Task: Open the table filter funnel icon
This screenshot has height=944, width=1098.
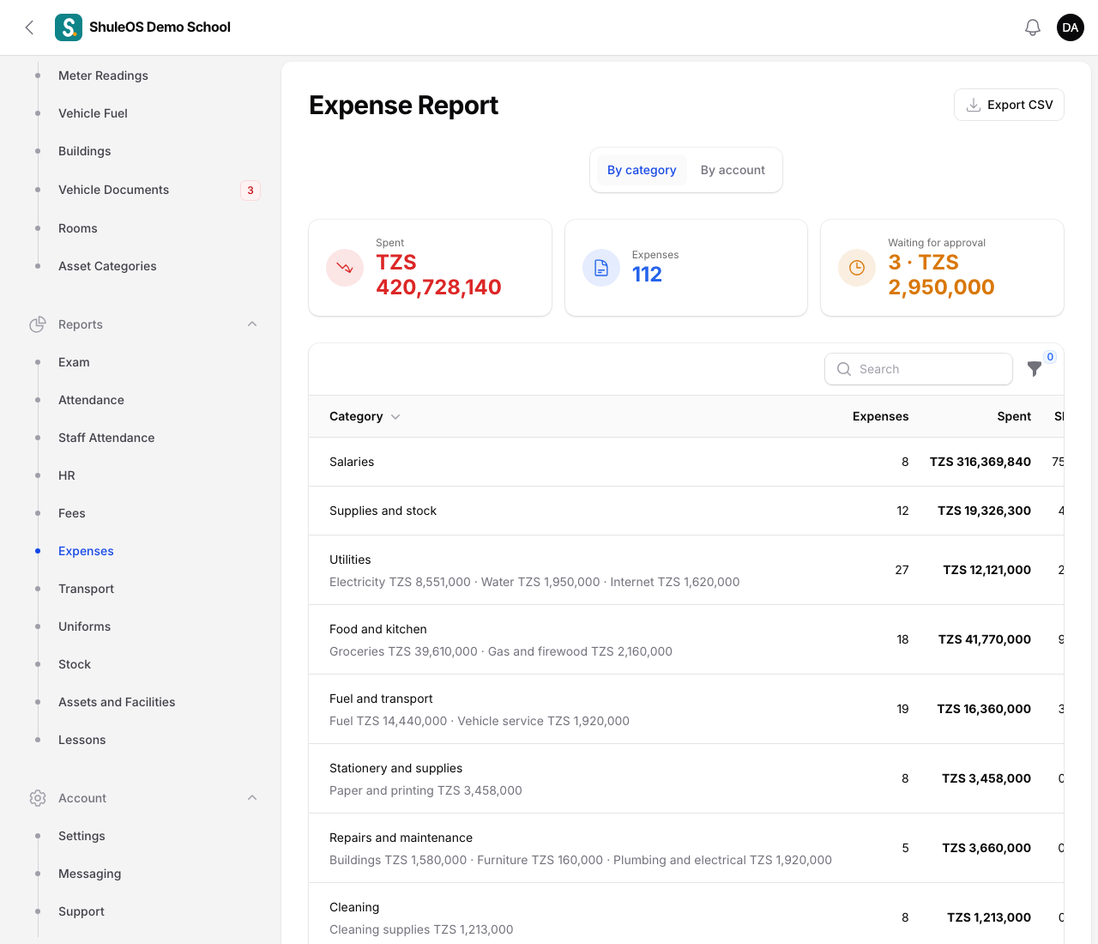Action: coord(1035,369)
